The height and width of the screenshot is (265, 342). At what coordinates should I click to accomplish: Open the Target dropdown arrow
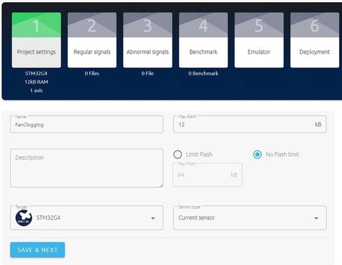point(153,218)
